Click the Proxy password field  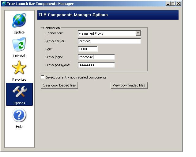tap(96, 65)
